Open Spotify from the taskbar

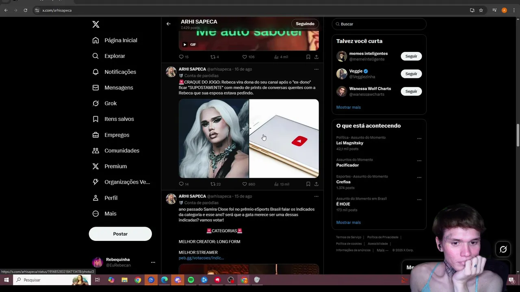[191, 280]
